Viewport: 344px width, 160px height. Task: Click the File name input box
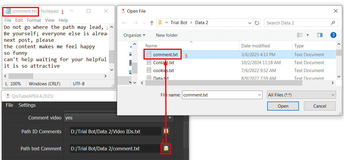coord(220,95)
